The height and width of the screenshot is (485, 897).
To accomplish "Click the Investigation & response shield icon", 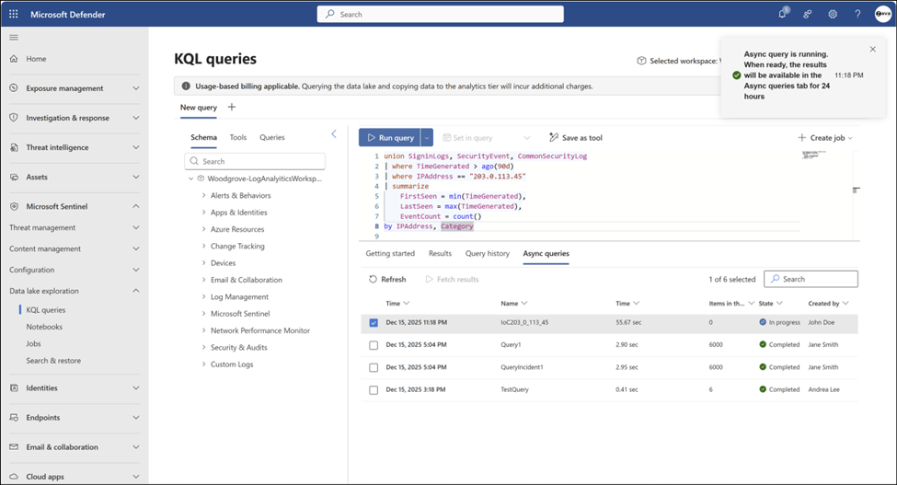I will pyautogui.click(x=14, y=118).
